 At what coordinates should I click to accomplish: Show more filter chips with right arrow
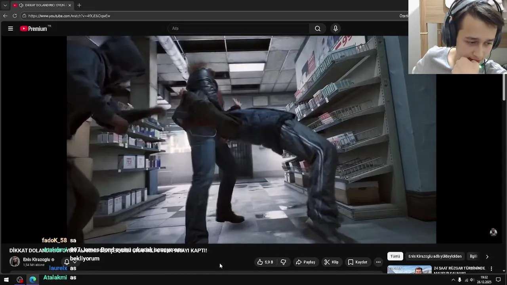pos(487,256)
